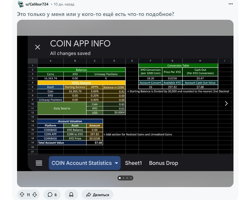Click the X close icon in image

coord(37,47)
